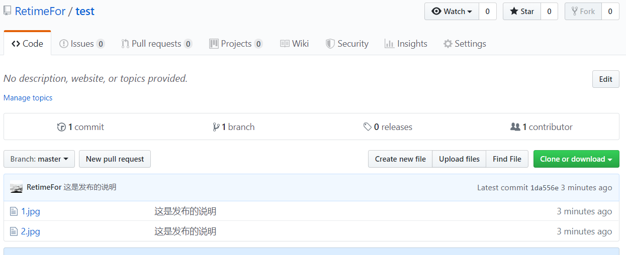View the 1 contributor link
Screen dimensions: 626x255
coord(542,127)
